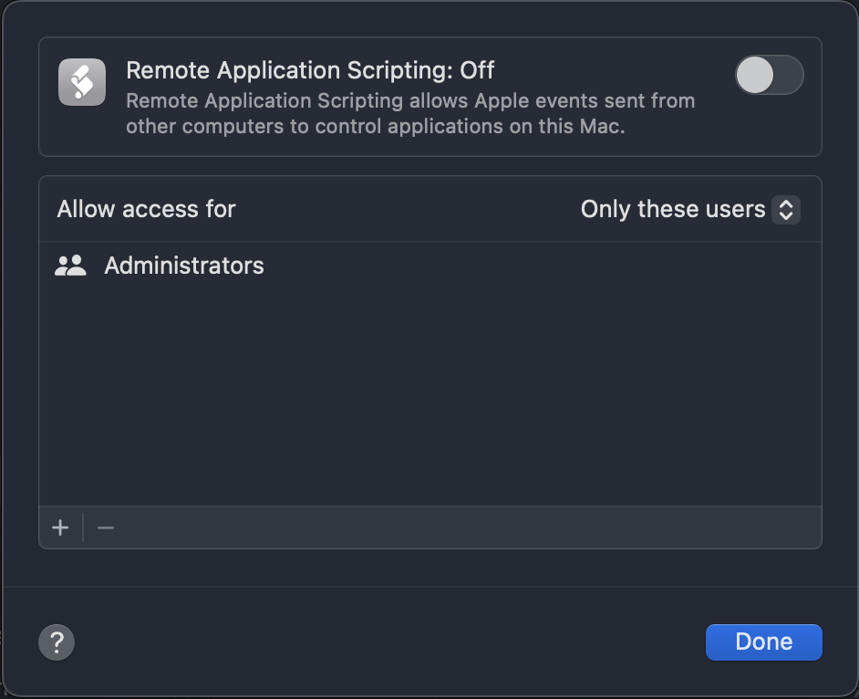Image resolution: width=859 pixels, height=699 pixels.
Task: Remove the selected user from the list
Action: (x=104, y=527)
